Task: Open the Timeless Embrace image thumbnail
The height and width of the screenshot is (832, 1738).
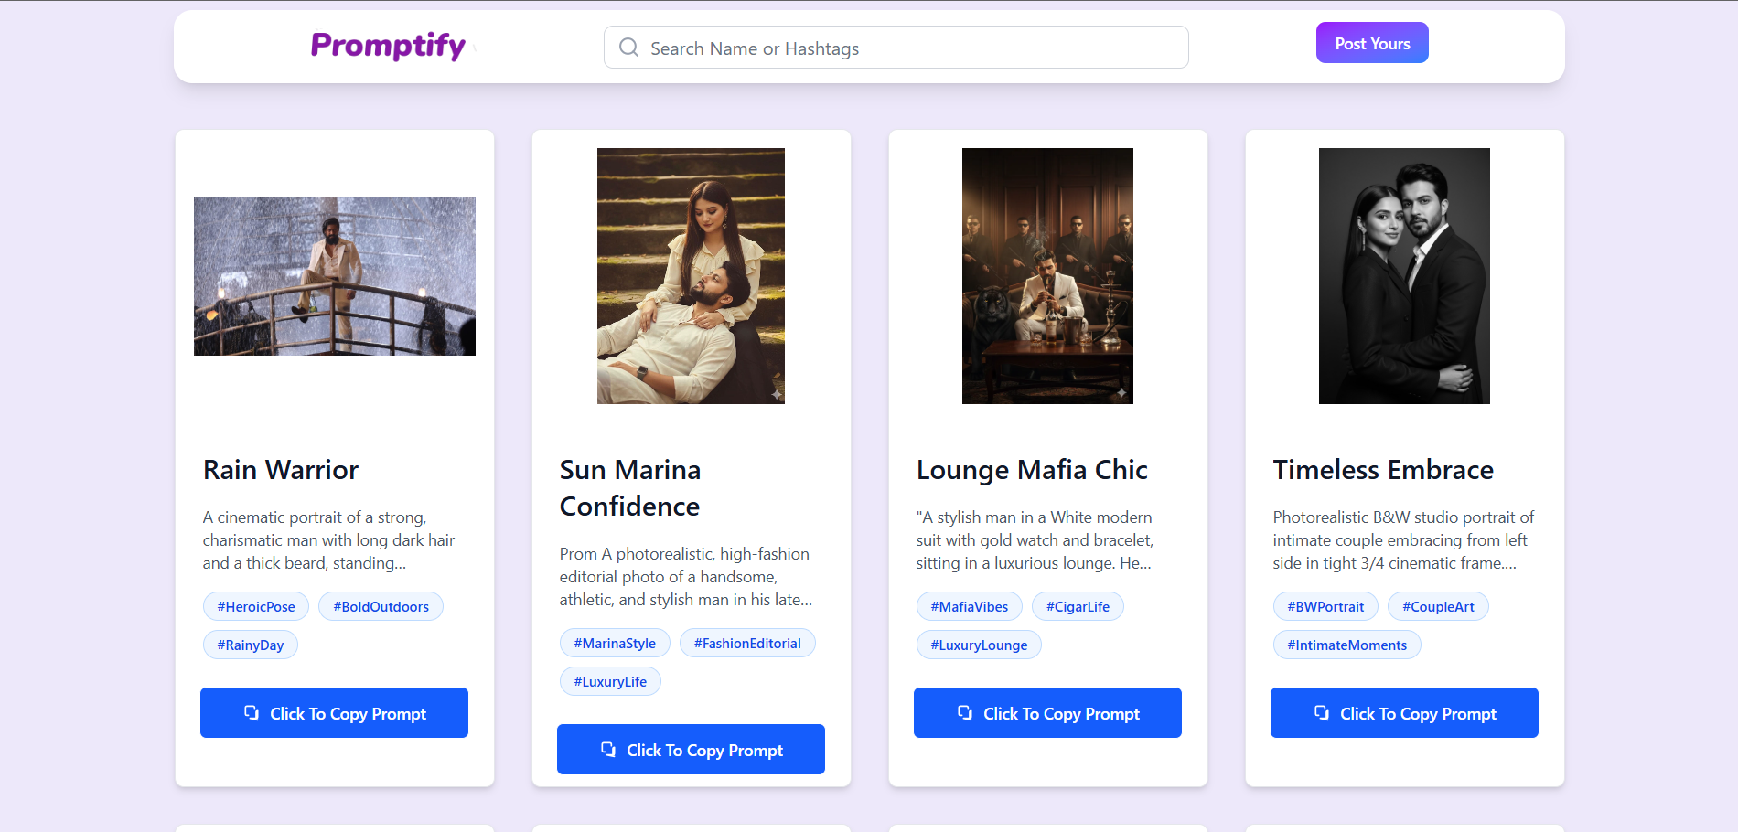Action: point(1403,276)
